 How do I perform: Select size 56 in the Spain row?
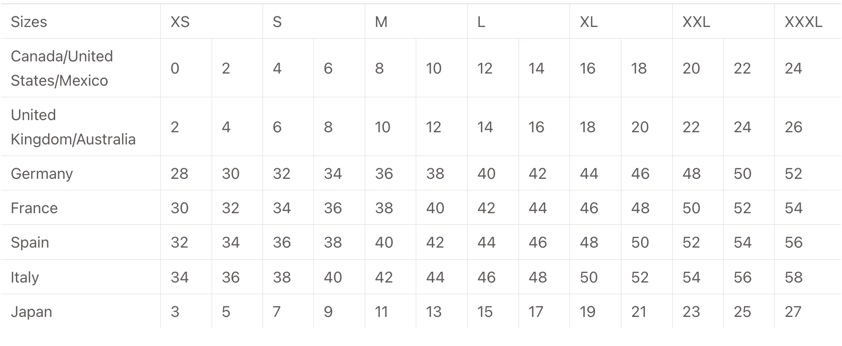pos(793,242)
